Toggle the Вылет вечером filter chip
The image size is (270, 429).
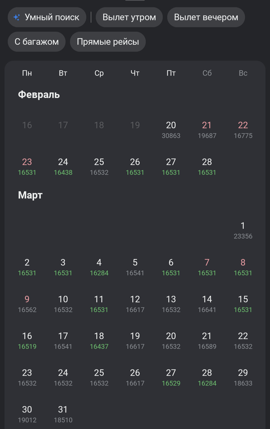tap(206, 17)
